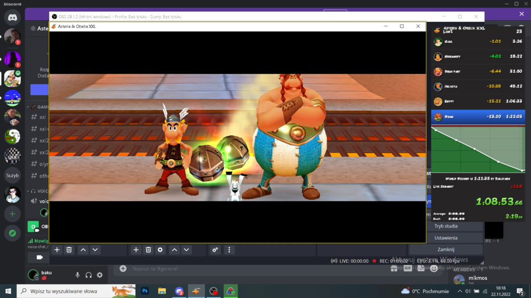This screenshot has width=531, height=298.
Task: Open emoji picker in Discord chat
Action: [434, 269]
